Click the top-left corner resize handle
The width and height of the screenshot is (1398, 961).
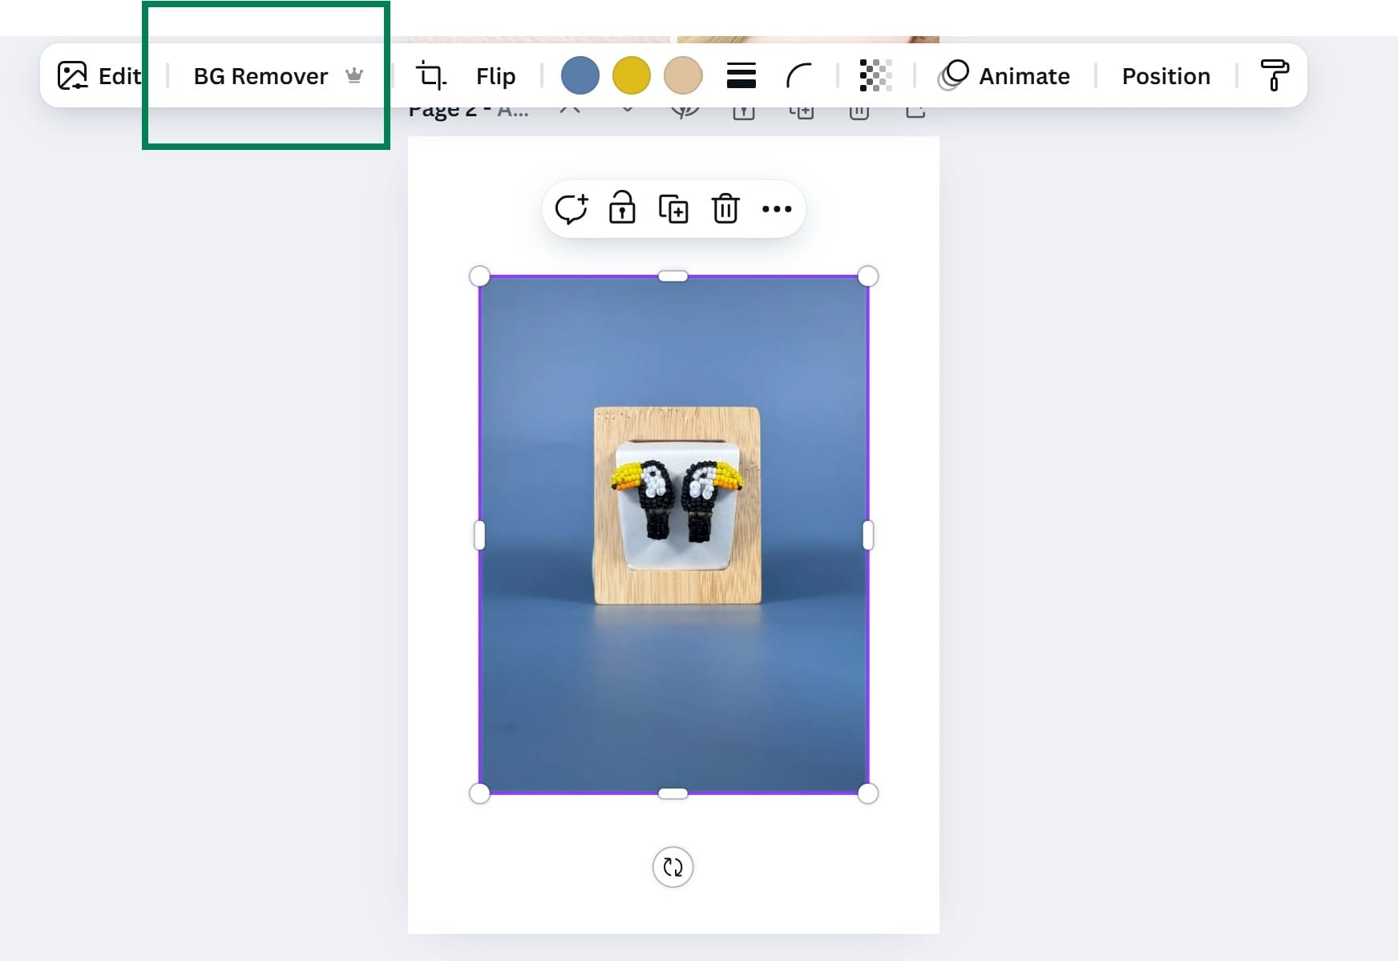coord(479,277)
